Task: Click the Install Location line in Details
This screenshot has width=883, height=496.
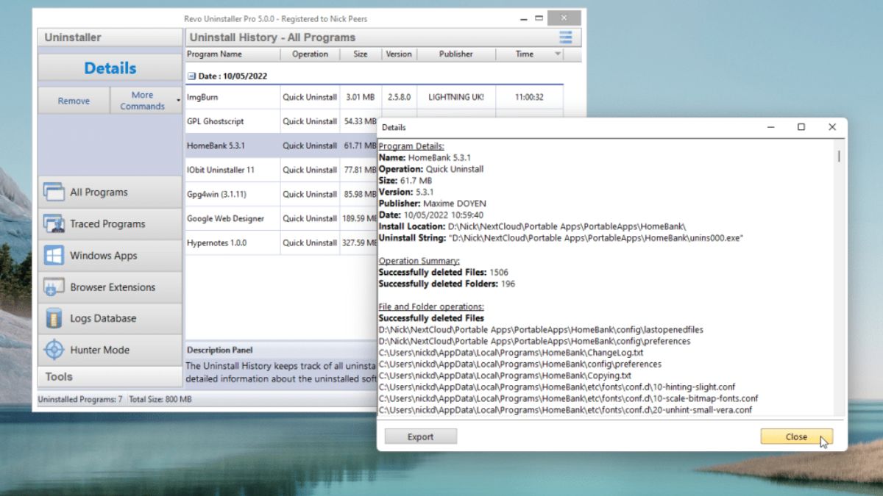Action: 532,226
